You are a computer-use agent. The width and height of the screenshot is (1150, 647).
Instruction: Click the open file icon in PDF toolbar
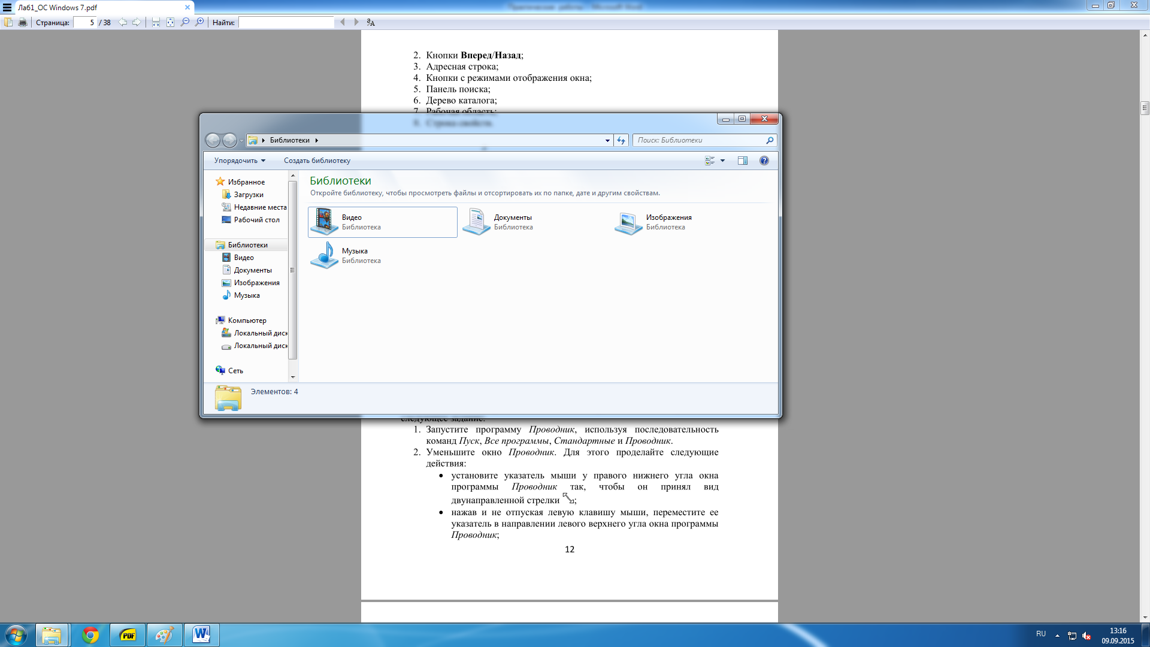click(x=8, y=22)
